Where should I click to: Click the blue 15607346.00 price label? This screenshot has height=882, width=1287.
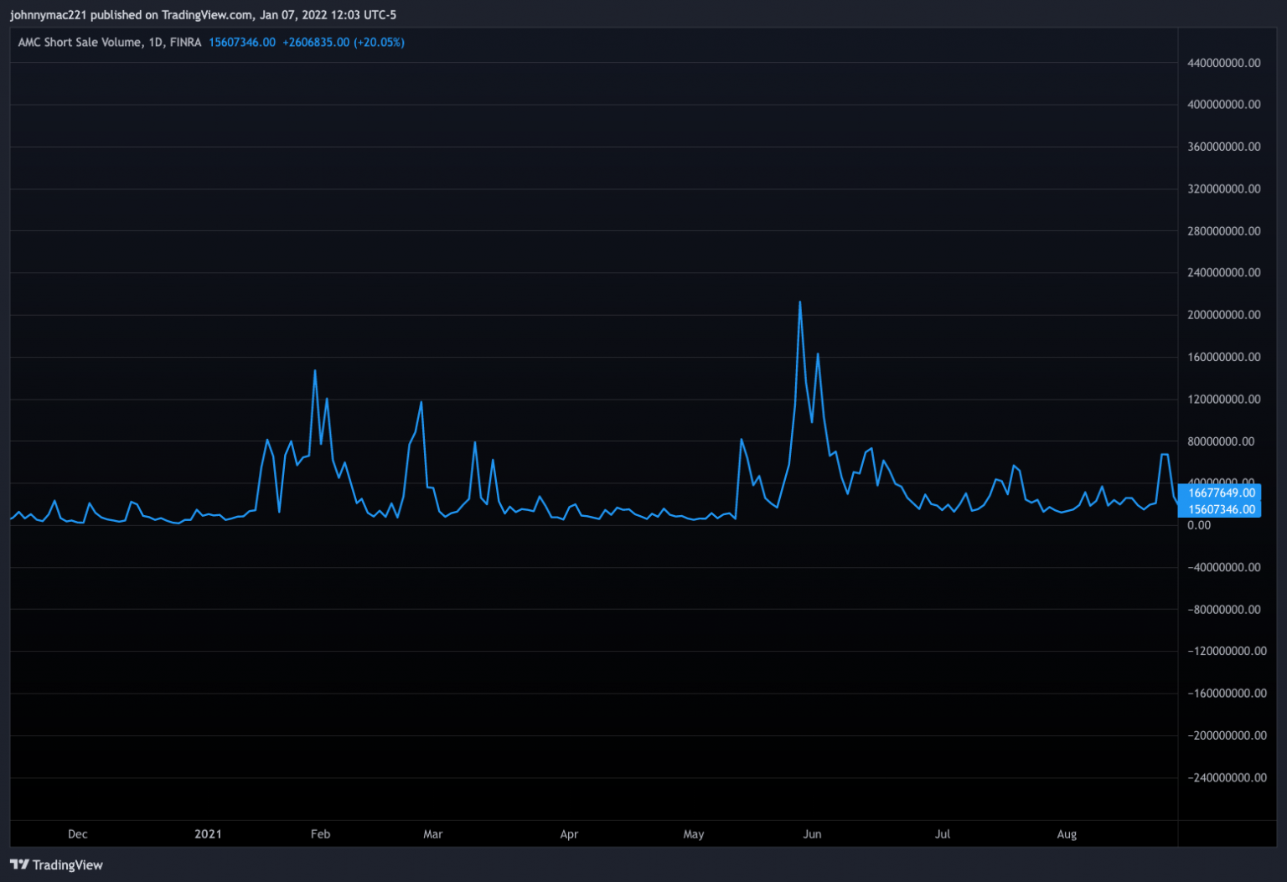point(1221,509)
